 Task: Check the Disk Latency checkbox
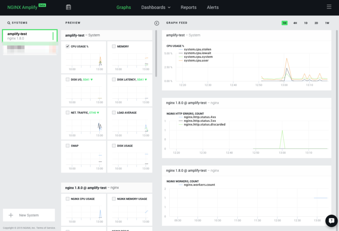[x=114, y=80]
